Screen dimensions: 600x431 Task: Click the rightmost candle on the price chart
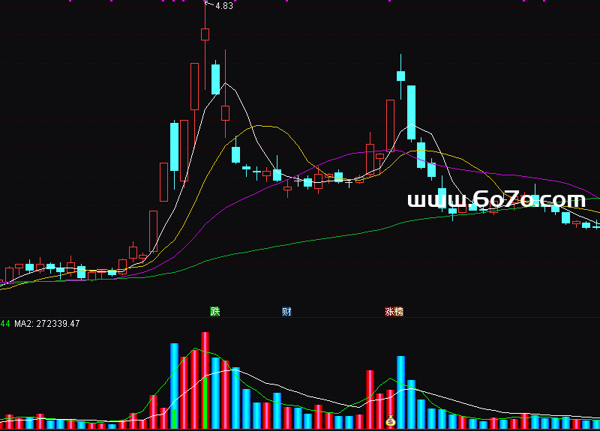[x=596, y=226]
